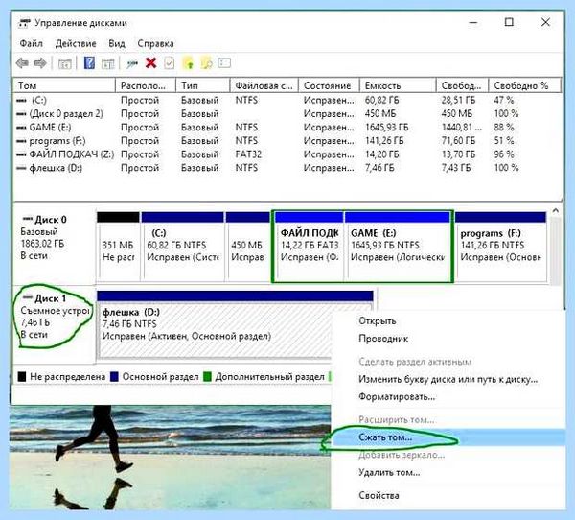Viewport: 575px width, 520px height.
Task: Click the Forward arrow toolbar icon
Action: pos(40,63)
